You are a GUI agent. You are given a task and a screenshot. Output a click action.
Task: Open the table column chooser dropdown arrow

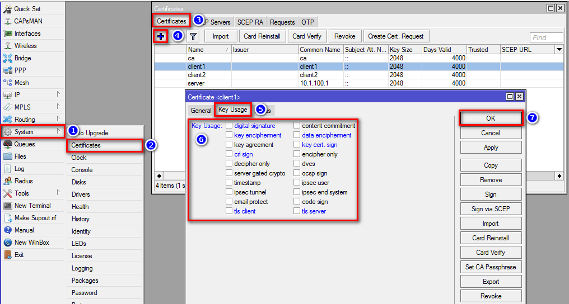point(558,50)
